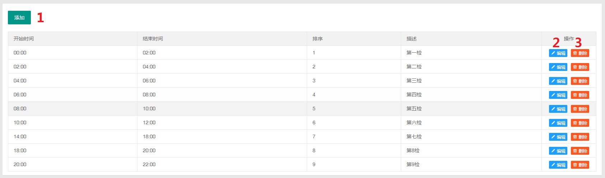Select the 08:00 start time cell
Image resolution: width=605 pixels, height=178 pixels.
coord(20,109)
